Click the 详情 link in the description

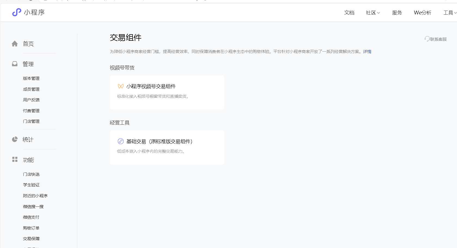(367, 52)
